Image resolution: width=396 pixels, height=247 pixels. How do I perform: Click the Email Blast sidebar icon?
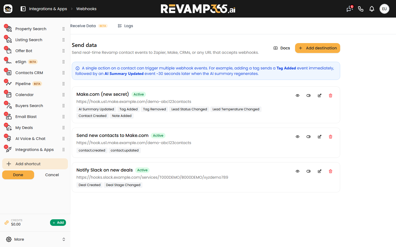point(9,117)
